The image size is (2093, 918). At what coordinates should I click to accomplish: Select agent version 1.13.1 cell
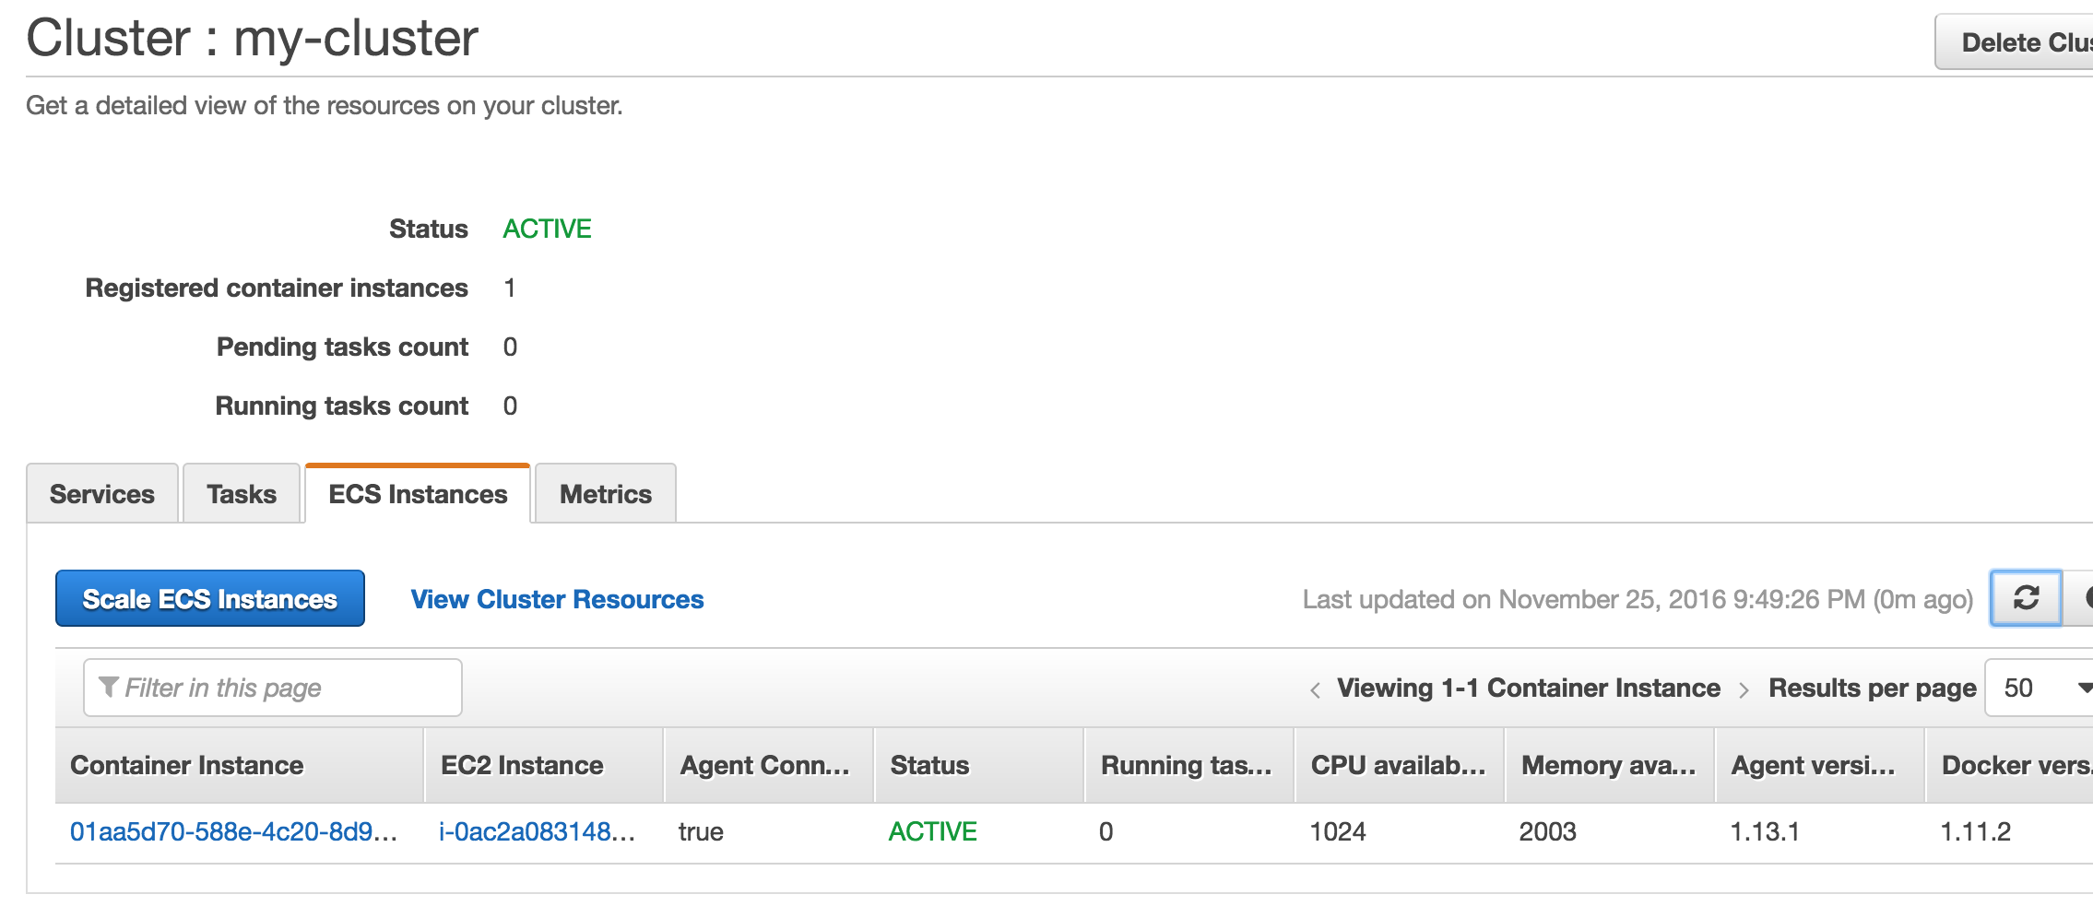click(1765, 831)
